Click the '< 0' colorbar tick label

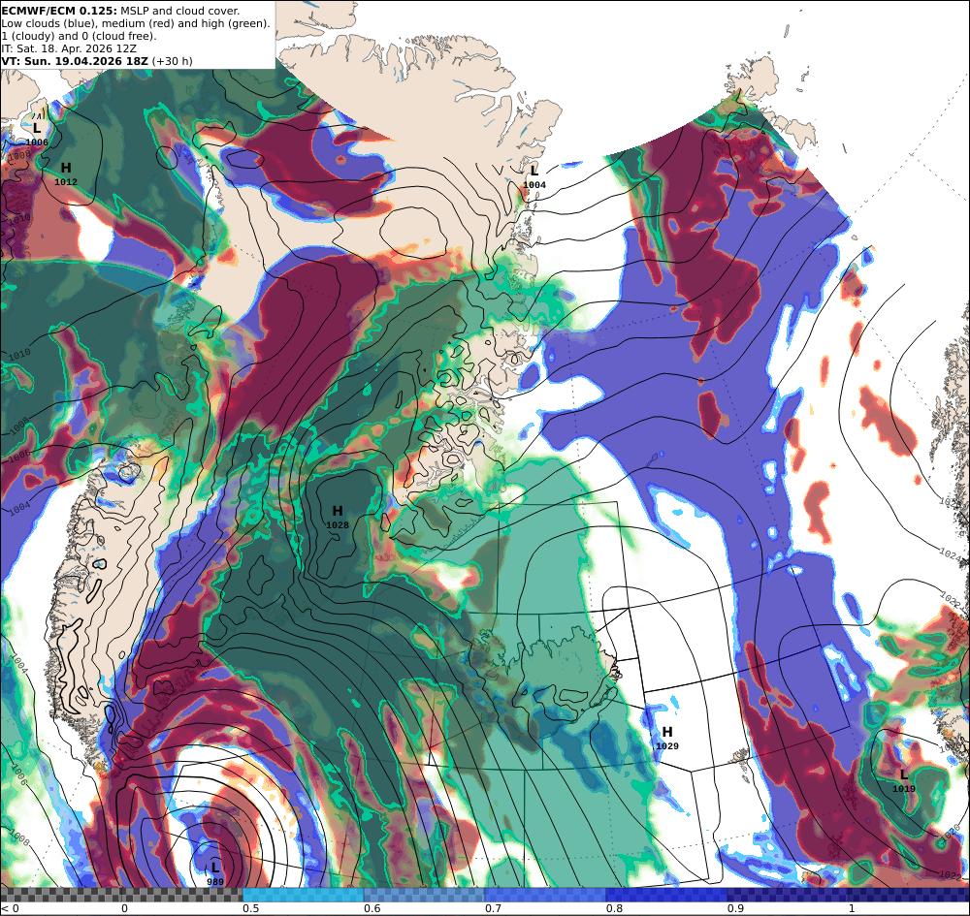10,908
